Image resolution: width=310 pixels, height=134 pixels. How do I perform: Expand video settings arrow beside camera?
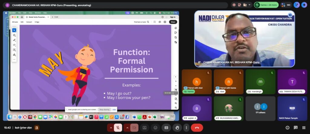(x=127, y=128)
